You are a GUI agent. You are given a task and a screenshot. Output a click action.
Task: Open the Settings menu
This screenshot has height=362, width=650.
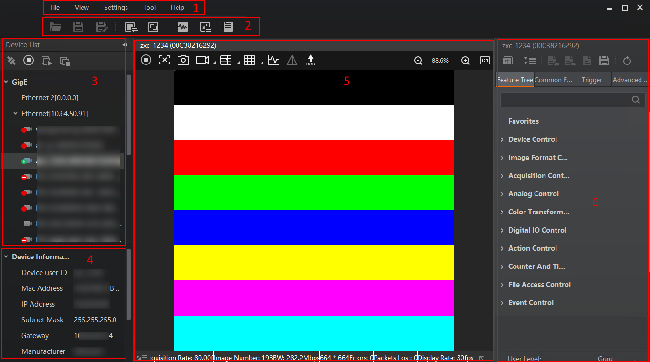[x=115, y=8]
